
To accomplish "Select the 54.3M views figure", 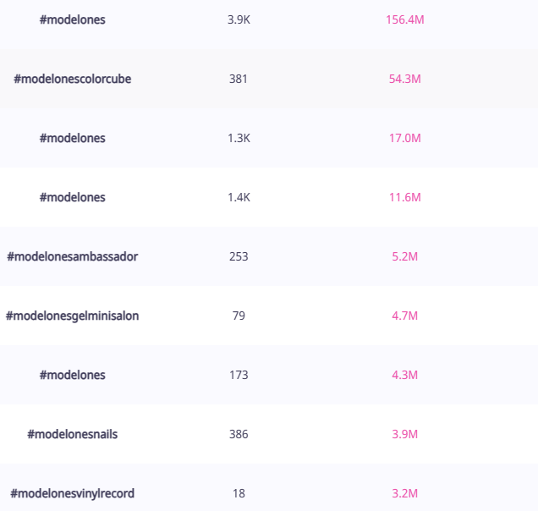I will tap(404, 79).
